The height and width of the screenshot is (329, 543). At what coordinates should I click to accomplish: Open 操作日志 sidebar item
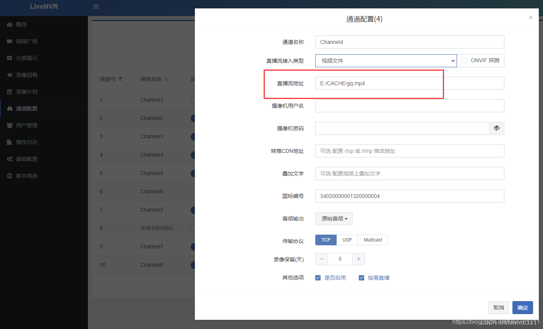tap(44, 142)
